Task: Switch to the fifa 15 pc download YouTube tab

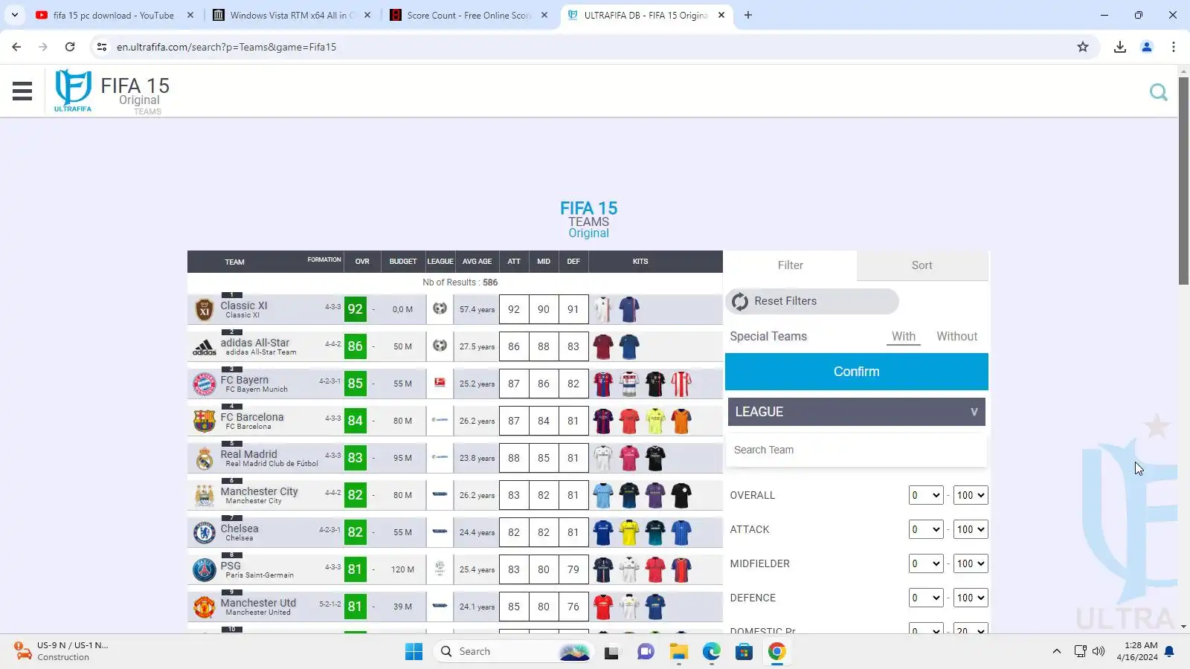Action: coord(114,15)
